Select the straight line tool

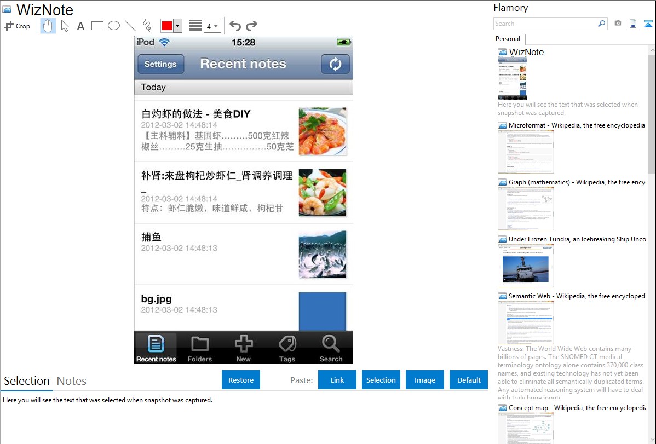coord(130,26)
